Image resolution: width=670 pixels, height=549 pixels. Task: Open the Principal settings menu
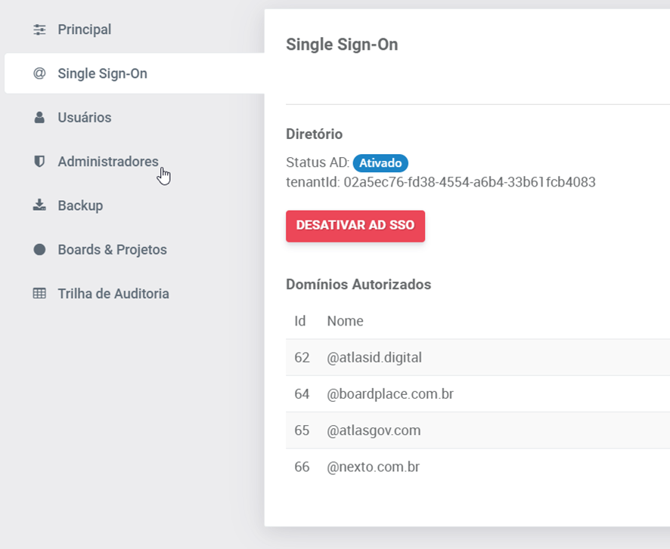(84, 29)
